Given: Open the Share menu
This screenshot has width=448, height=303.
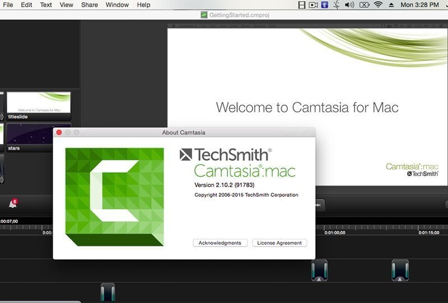Looking at the screenshot, I should pos(90,5).
